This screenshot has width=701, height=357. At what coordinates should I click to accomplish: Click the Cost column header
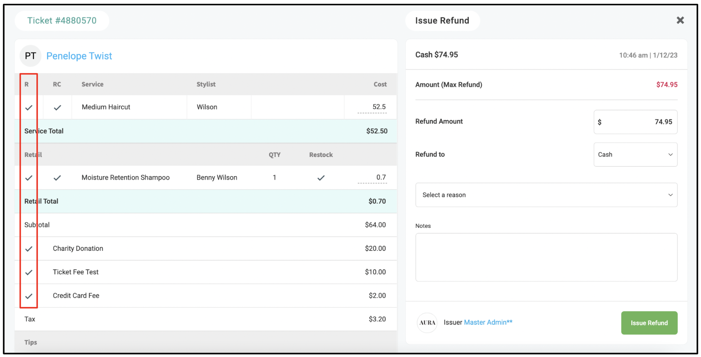[x=380, y=84]
